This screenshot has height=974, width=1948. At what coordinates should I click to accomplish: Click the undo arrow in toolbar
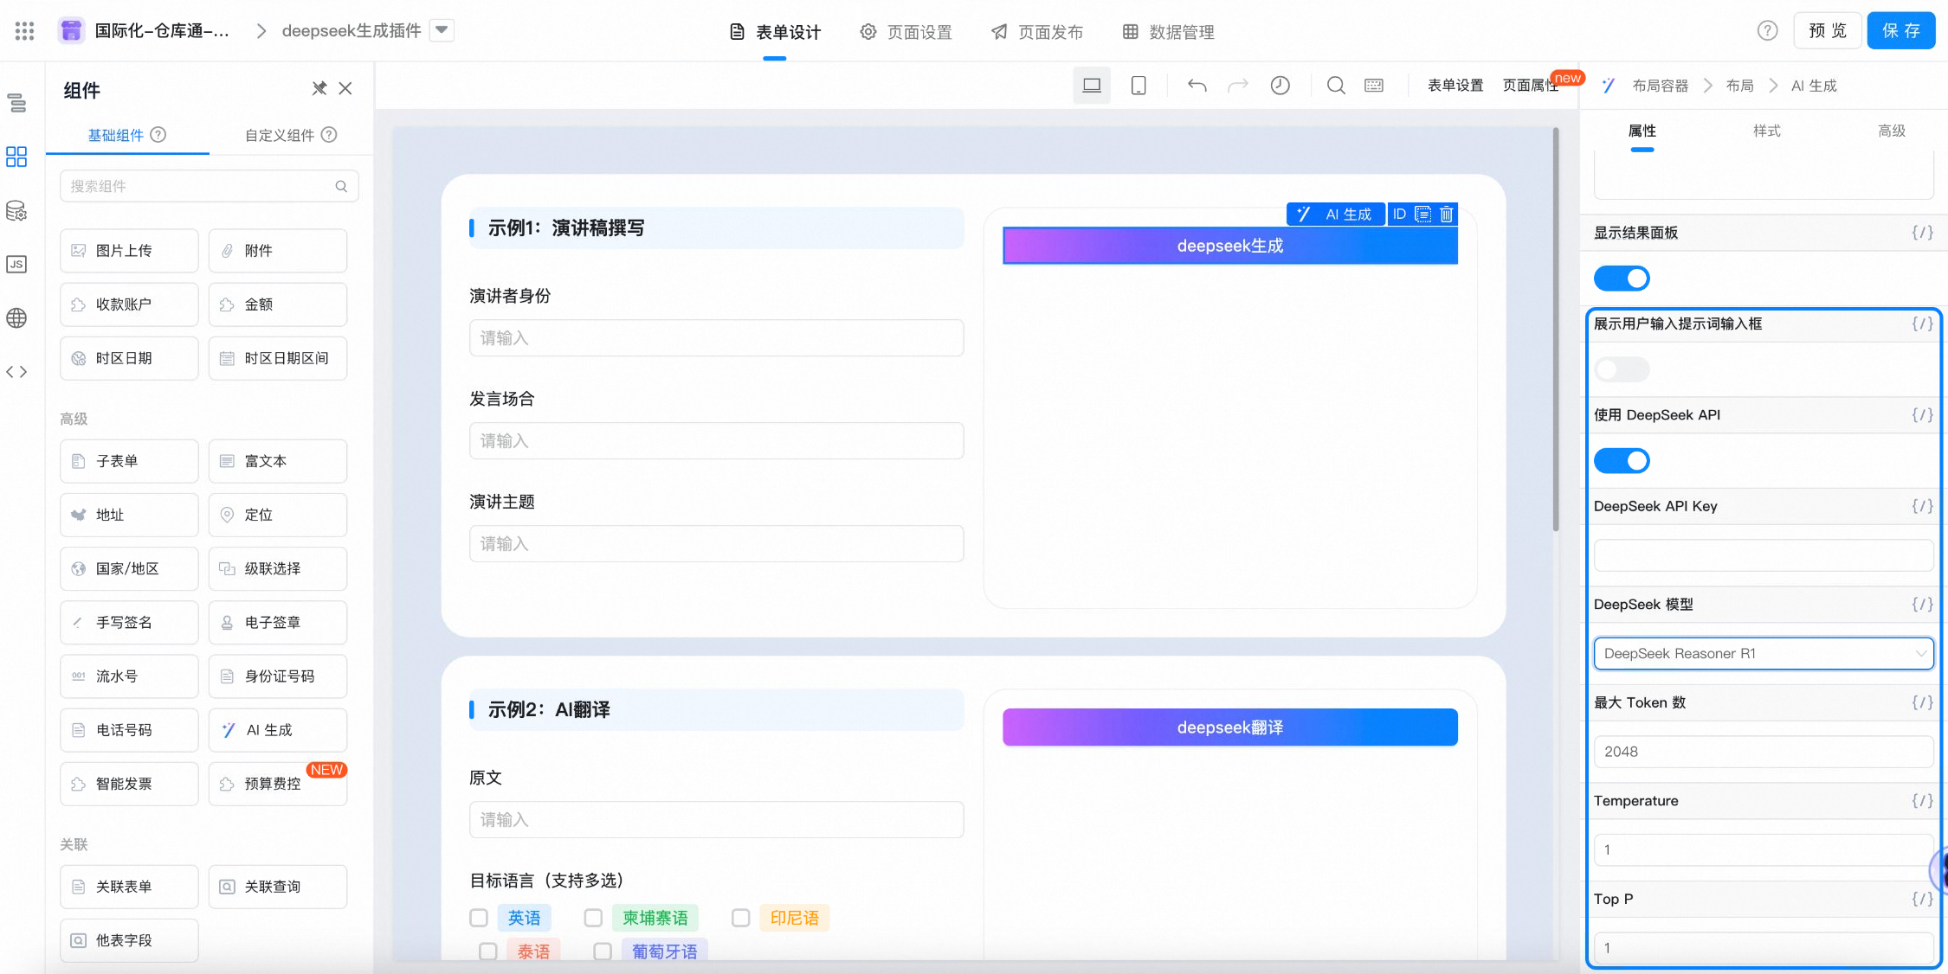coord(1197,86)
